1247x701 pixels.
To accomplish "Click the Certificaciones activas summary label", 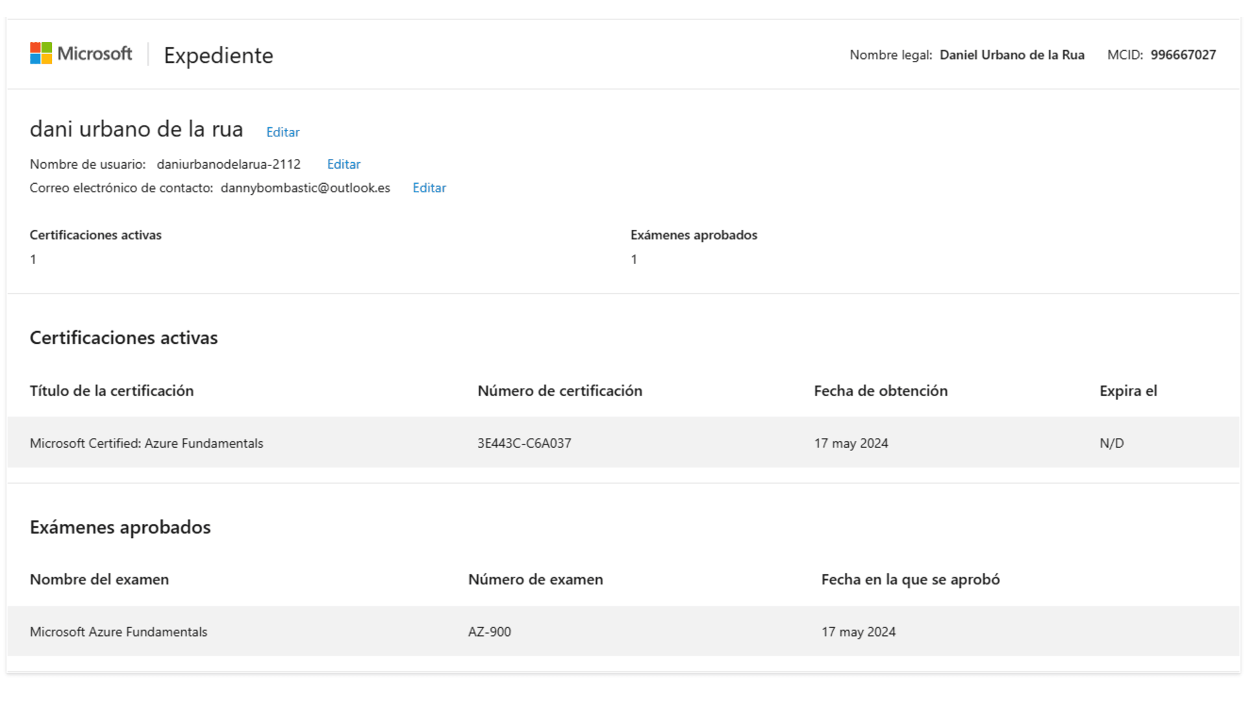I will [x=95, y=235].
